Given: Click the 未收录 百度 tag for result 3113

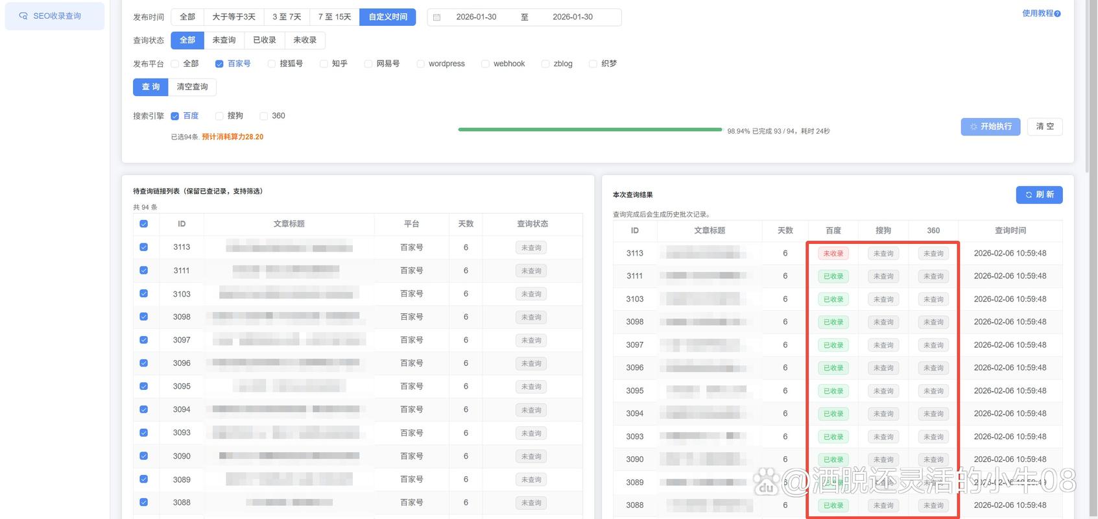Looking at the screenshot, I should pyautogui.click(x=833, y=254).
